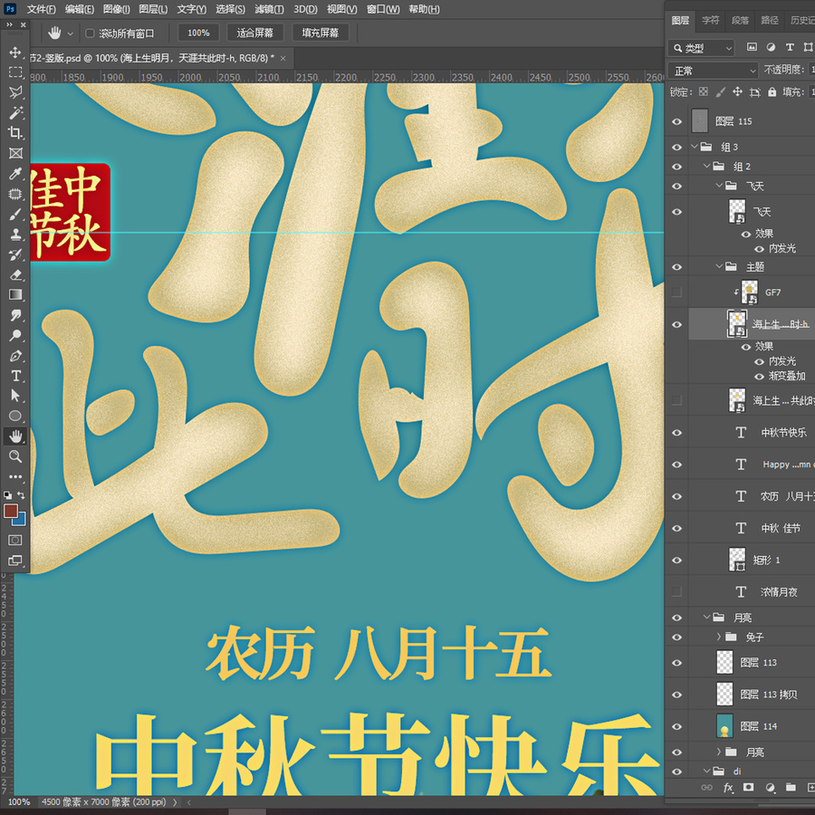Select the Eraser tool

point(15,275)
